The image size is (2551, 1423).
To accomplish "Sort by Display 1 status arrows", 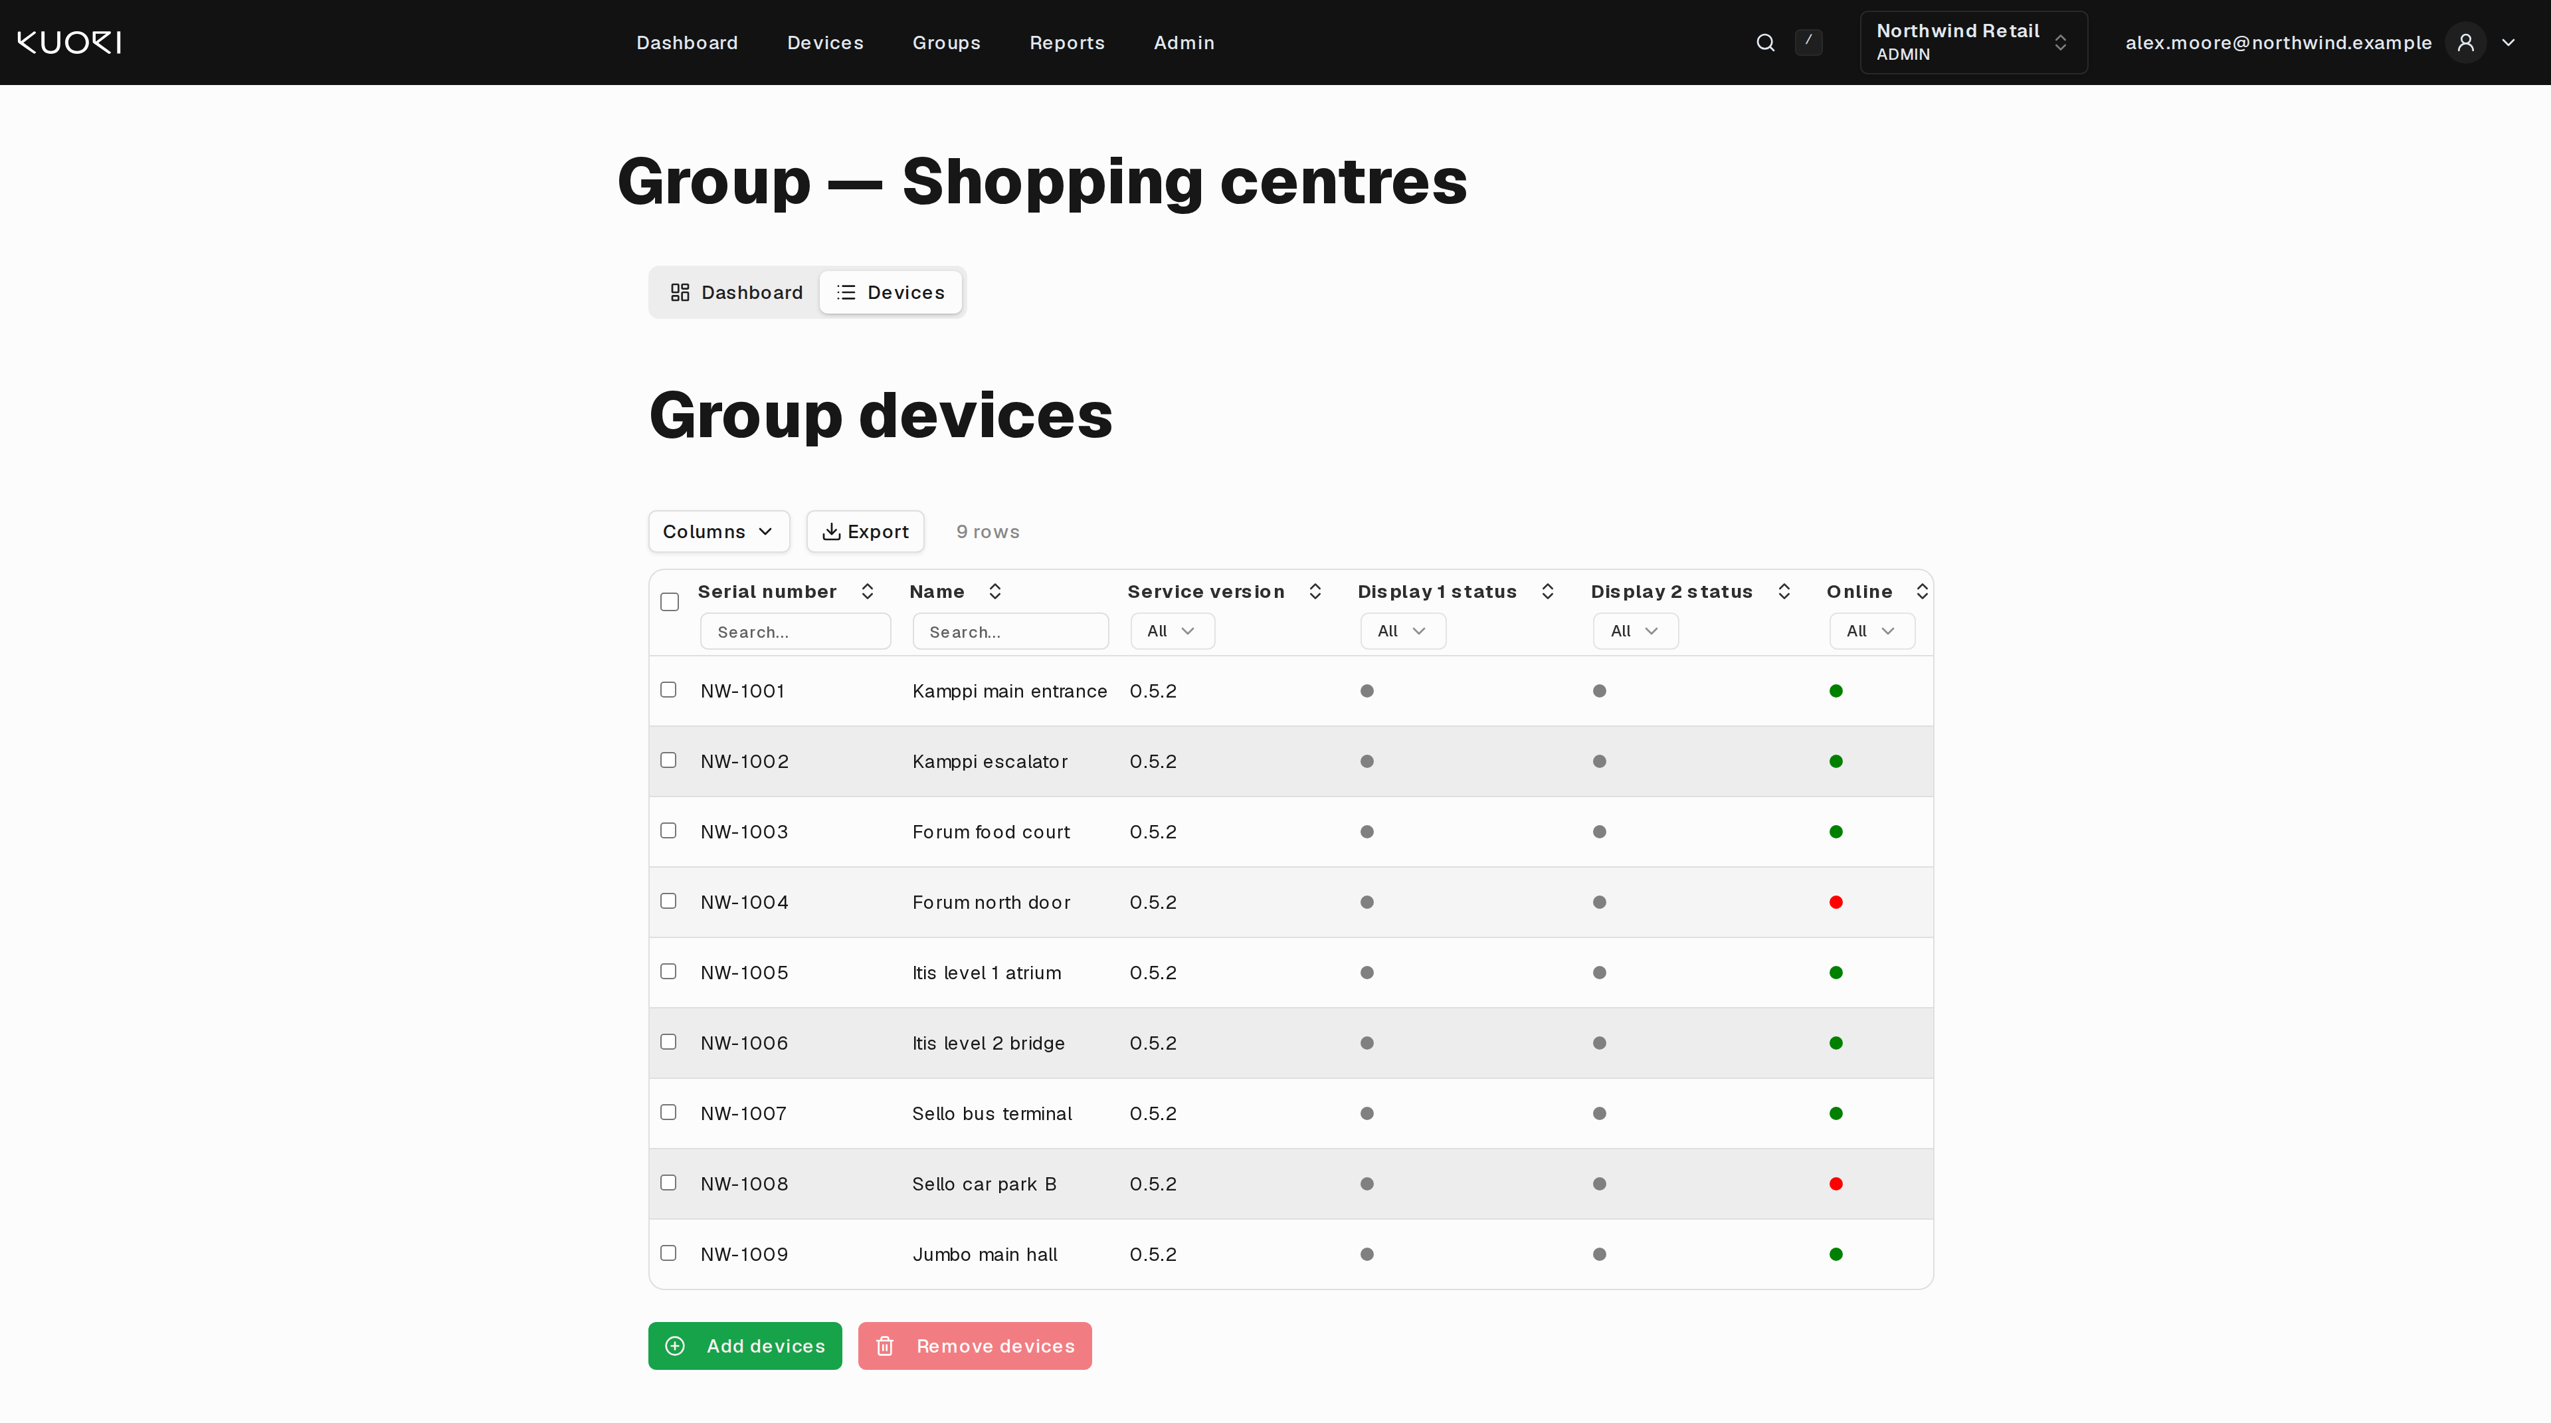I will click(x=1548, y=591).
